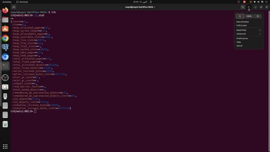The image size is (270, 152).
Task: Select the Terminal icon in the dock
Action: [x=5, y=66]
